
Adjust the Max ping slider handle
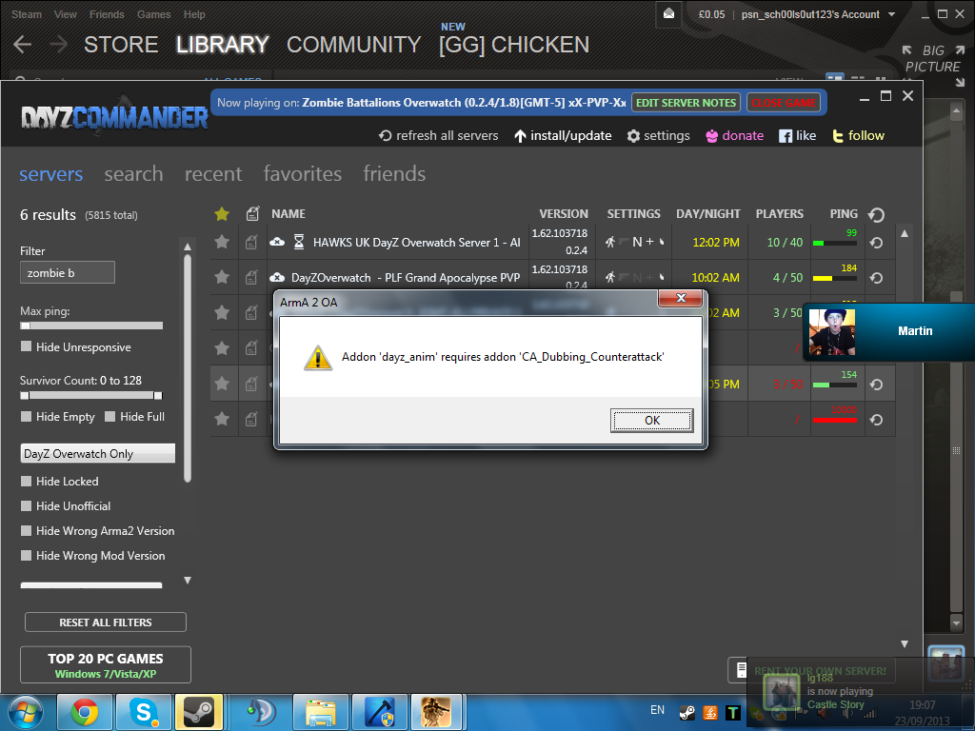click(x=26, y=326)
